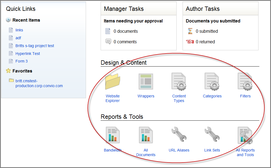This screenshot has height=168, width=271.
Task: Click the Favorites heading text
Action: [22, 71]
